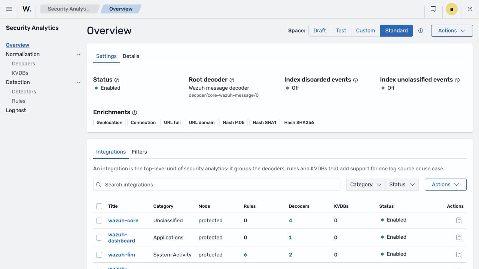The height and width of the screenshot is (269, 479).
Task: Click the URL domain enrichment badge
Action: coord(202,123)
